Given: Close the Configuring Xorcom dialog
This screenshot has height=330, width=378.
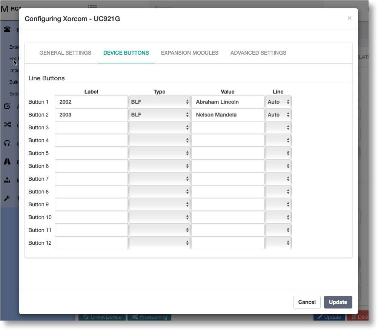Looking at the screenshot, I should tap(349, 18).
